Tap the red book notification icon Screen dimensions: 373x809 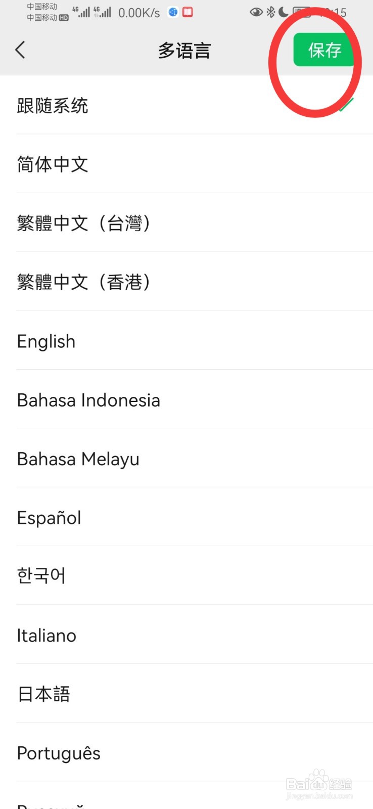[x=188, y=12]
